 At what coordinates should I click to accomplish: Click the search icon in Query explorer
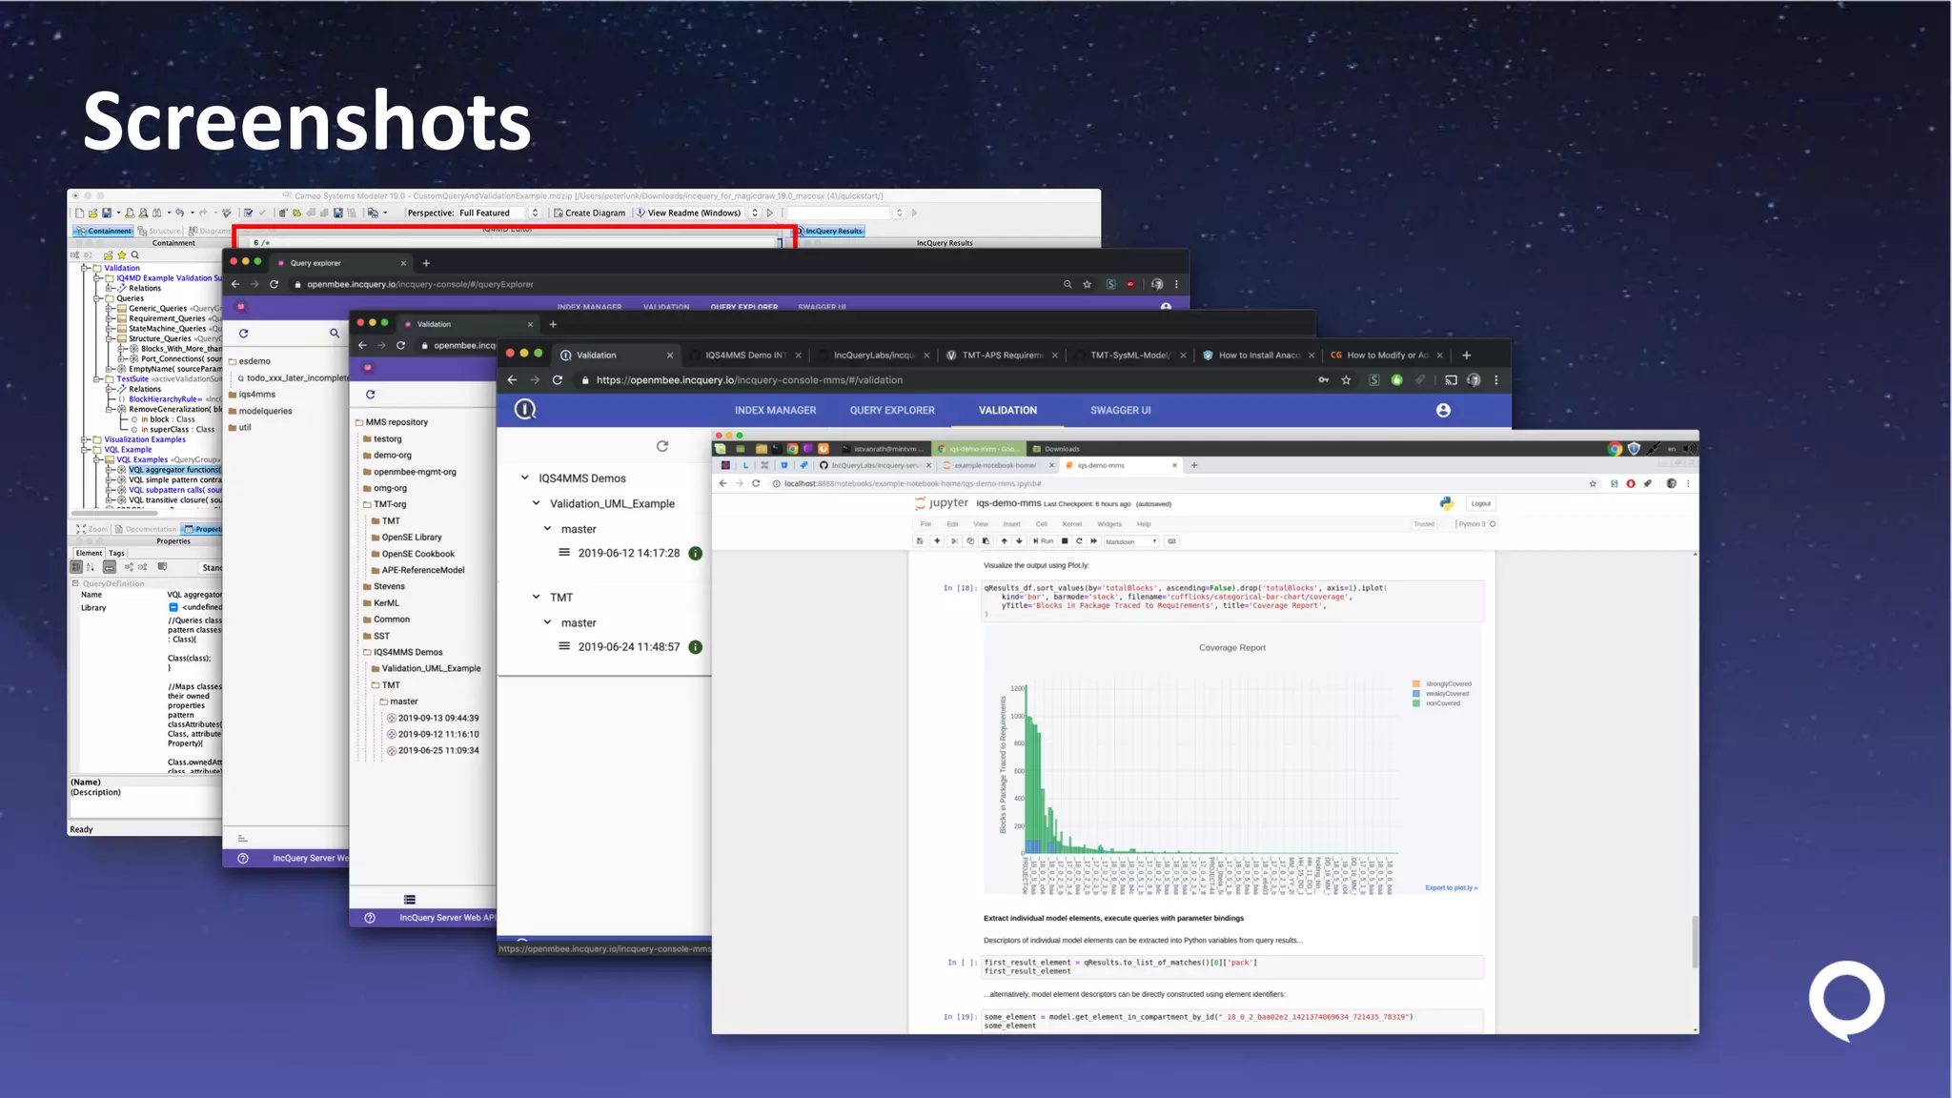click(335, 333)
